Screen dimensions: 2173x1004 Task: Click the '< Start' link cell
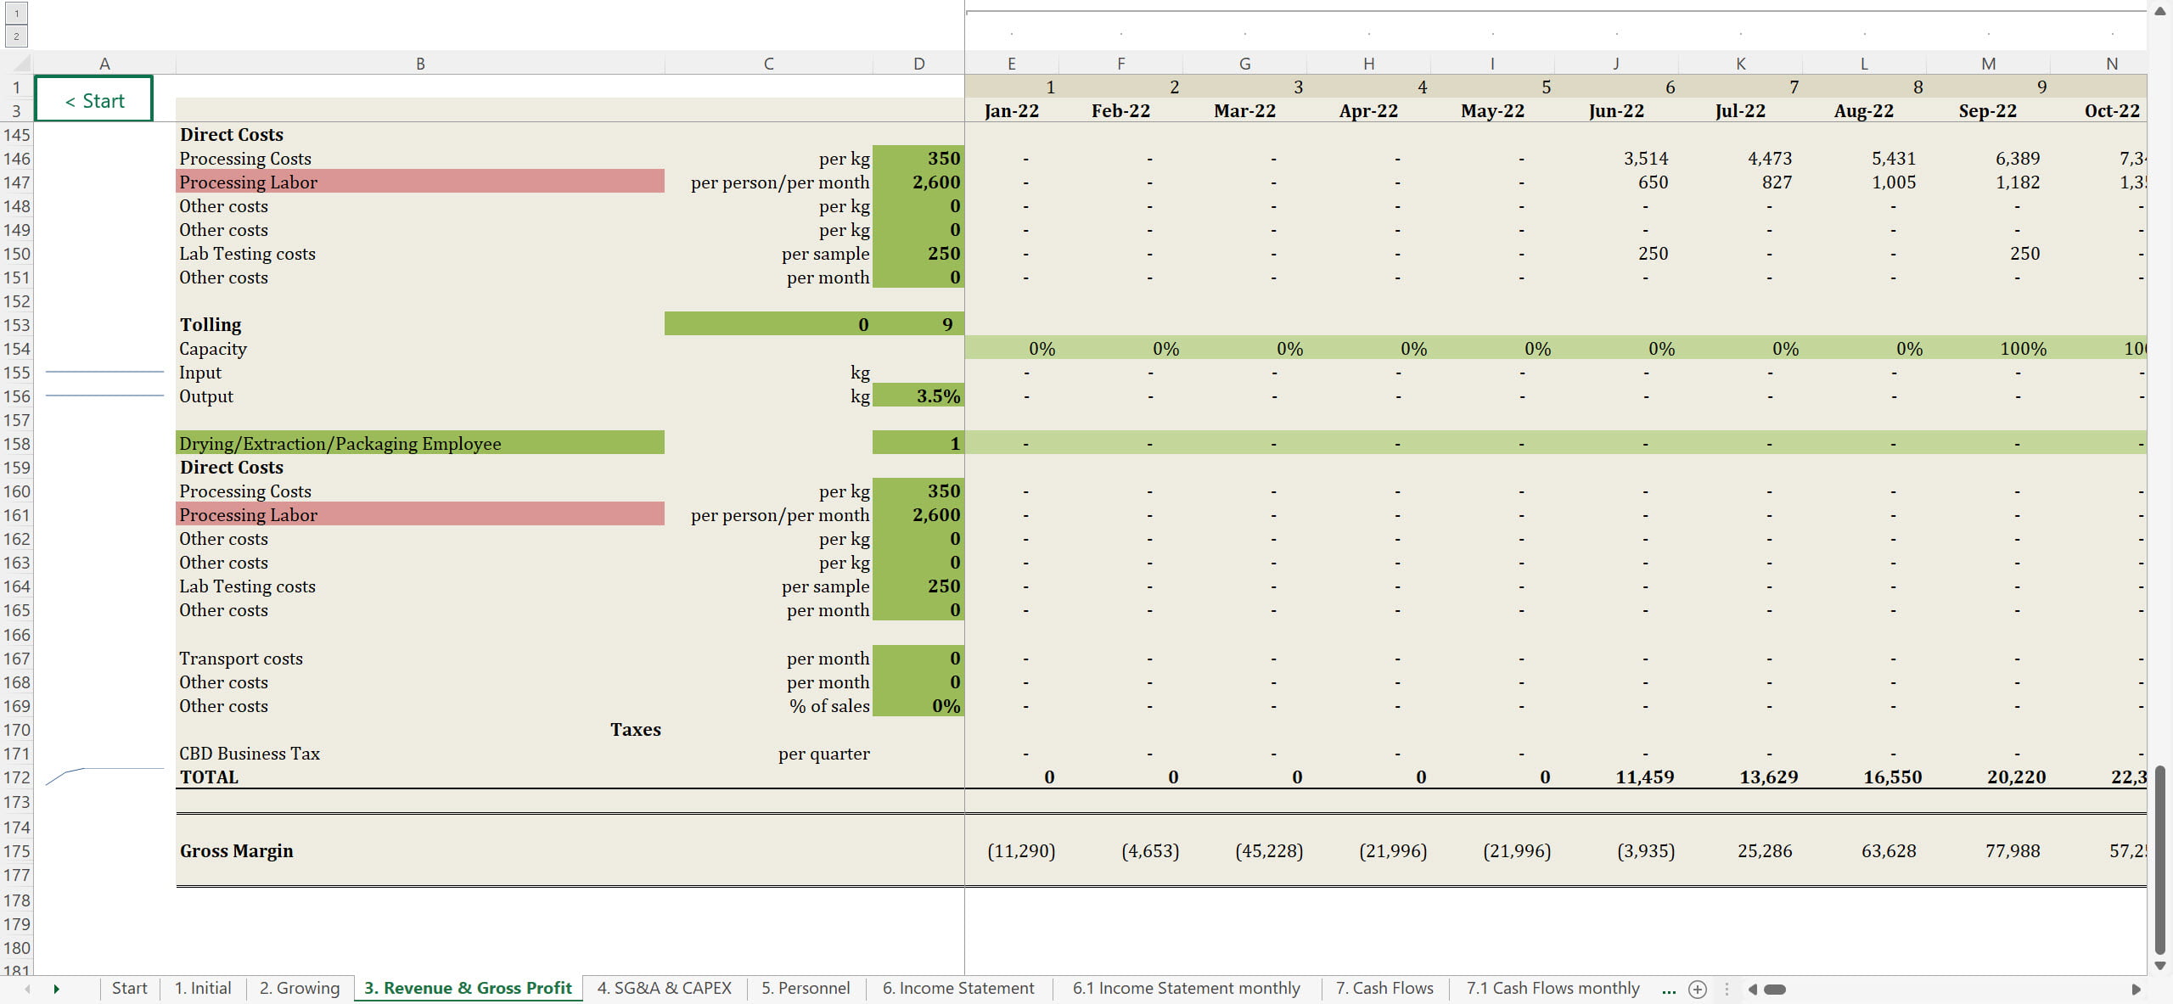pyautogui.click(x=94, y=99)
